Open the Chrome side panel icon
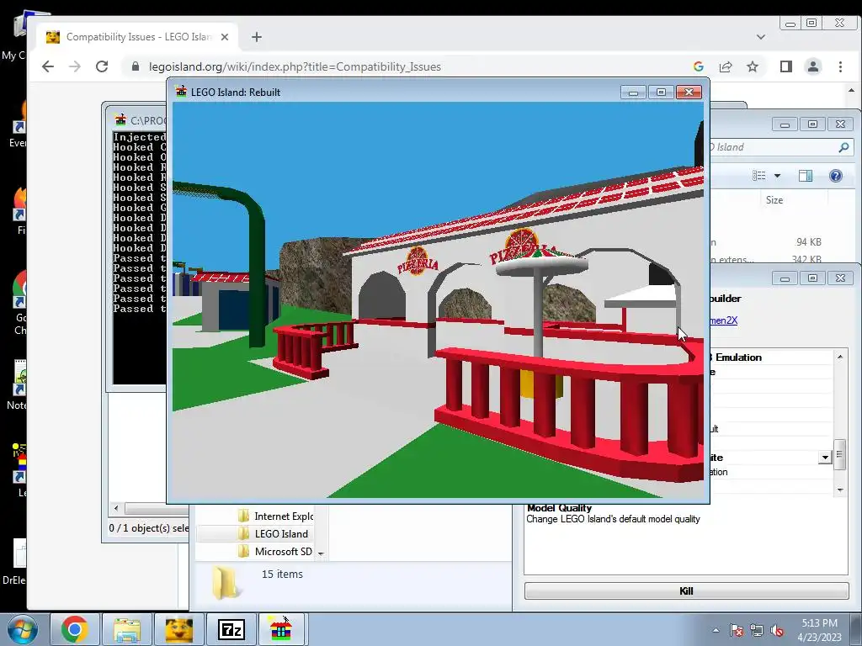 coord(786,66)
